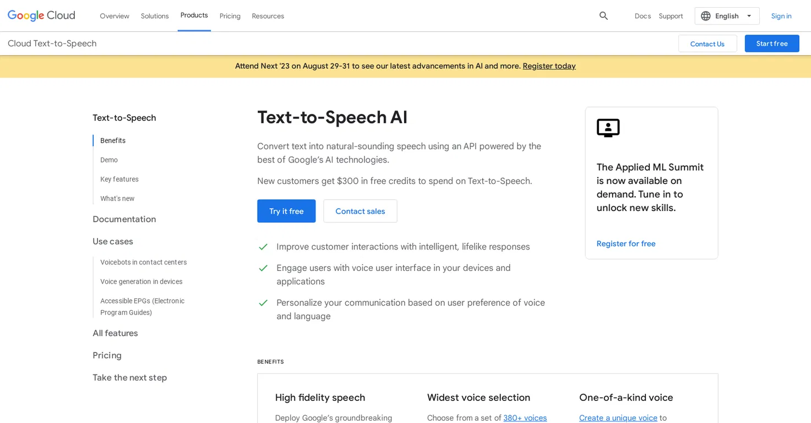The image size is (811, 423).
Task: Follow Create a unique voice link
Action: (x=618, y=418)
